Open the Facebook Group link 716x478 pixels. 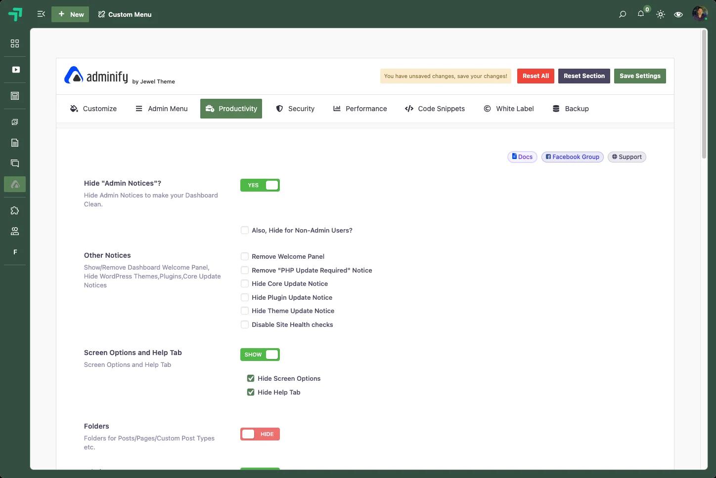573,157
